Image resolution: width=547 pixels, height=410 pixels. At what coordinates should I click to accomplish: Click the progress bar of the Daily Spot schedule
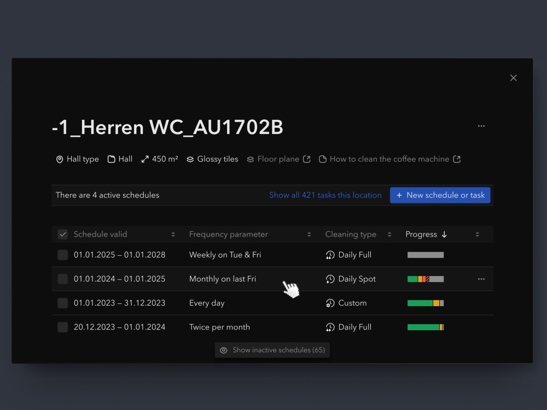(x=426, y=279)
